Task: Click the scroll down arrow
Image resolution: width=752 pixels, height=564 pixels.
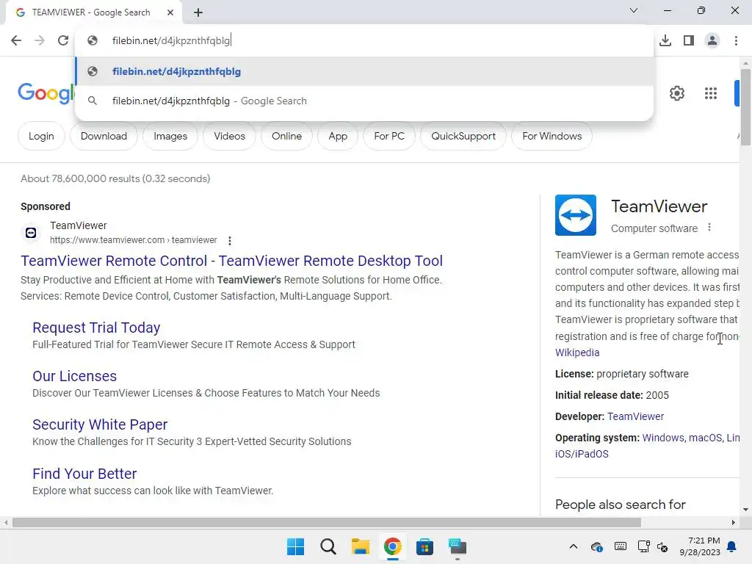Action: 745,510
